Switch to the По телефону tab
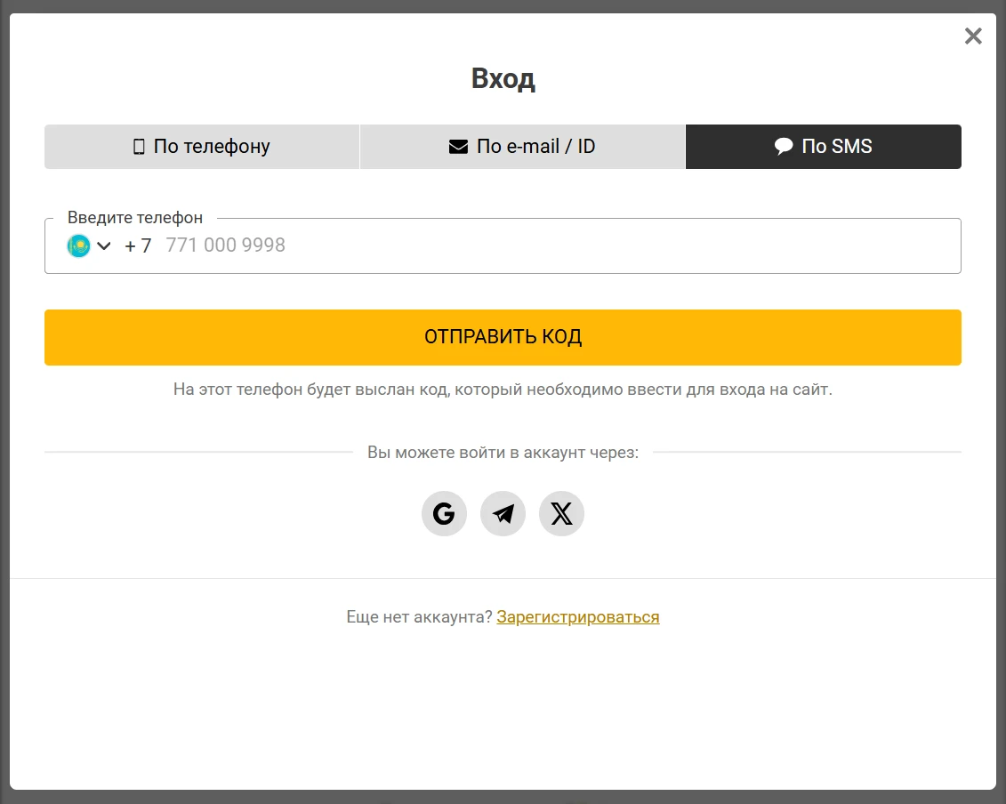Screen dimensions: 1006x804 click(202, 147)
